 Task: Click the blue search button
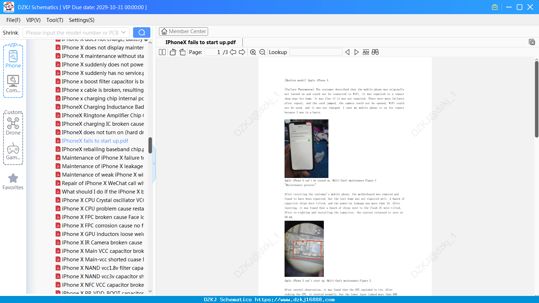click(142, 32)
